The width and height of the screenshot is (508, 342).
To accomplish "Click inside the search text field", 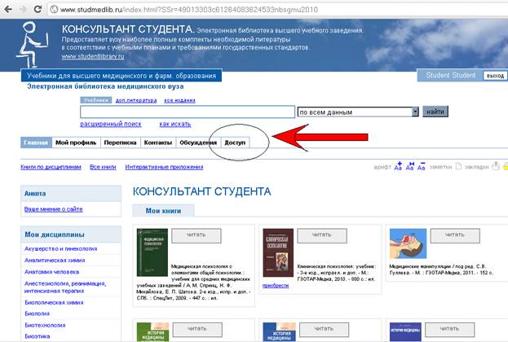I will pos(188,112).
